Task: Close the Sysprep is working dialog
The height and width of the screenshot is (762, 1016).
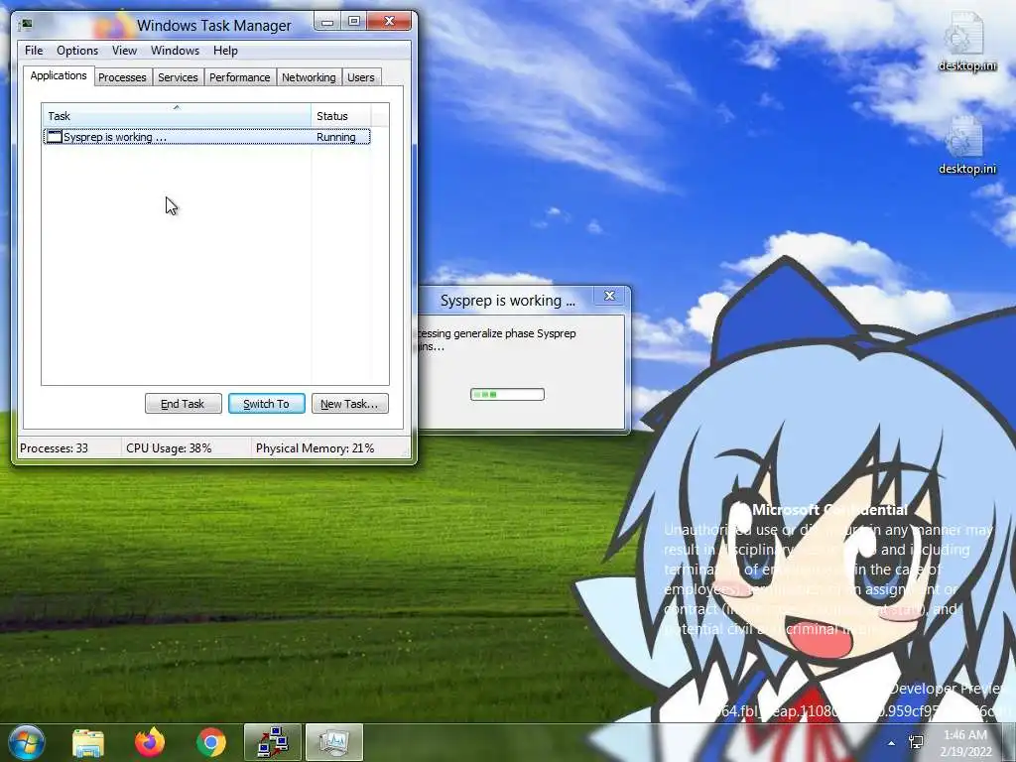Action: [610, 296]
